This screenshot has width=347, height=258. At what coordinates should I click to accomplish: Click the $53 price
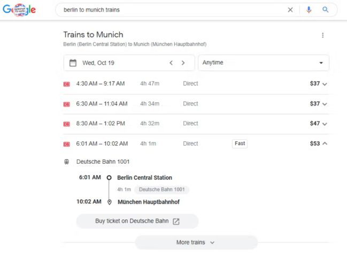point(315,143)
